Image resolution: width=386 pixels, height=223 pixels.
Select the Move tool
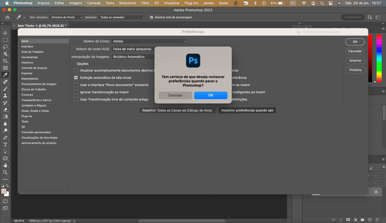coord(5,33)
